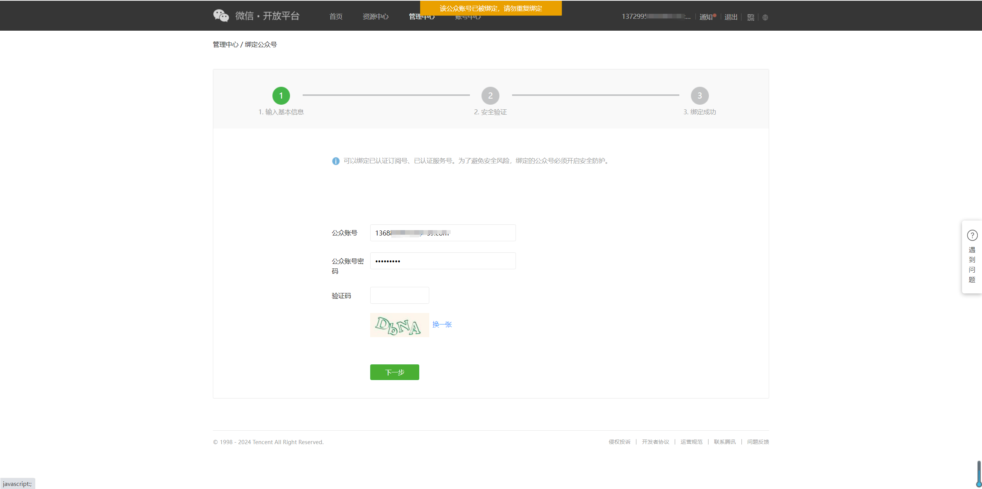Click the 2. 安全验证 step label
982x489 pixels.
(490, 112)
